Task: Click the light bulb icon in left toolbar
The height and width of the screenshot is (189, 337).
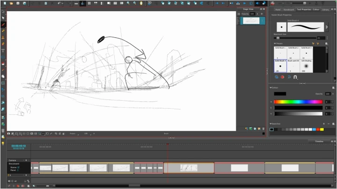Action: pyautogui.click(x=3, y=143)
